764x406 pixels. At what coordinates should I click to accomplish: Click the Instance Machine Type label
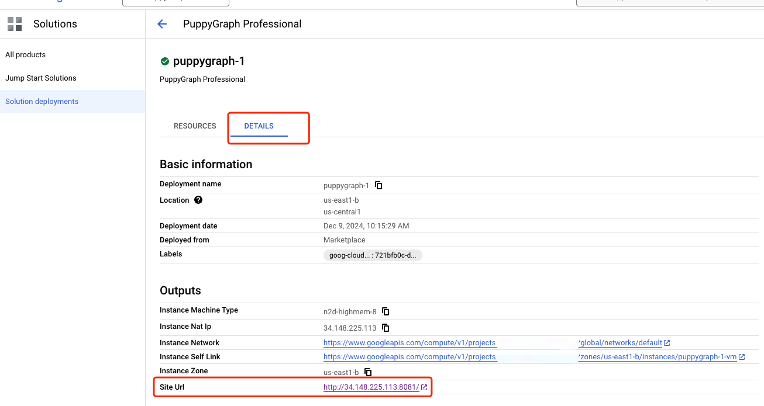[199, 310]
